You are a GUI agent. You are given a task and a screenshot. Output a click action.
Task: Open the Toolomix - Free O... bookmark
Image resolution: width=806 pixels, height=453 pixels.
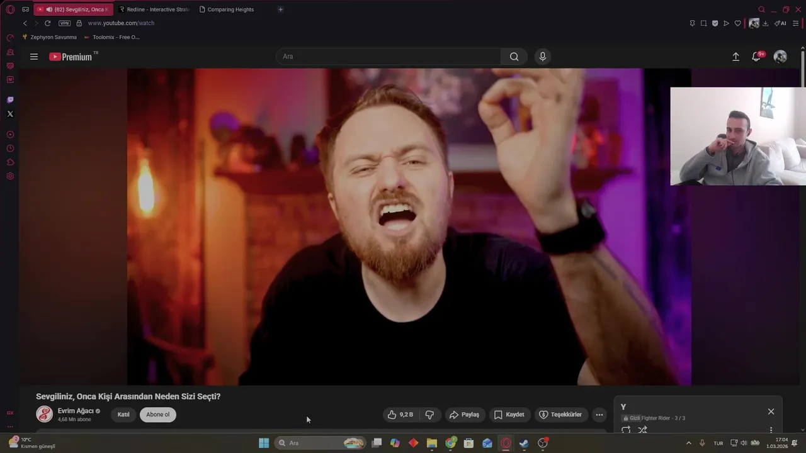(x=111, y=37)
